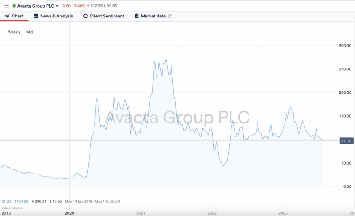Click the 300.00 price axis label
Viewport: 355px width, 216px height.
coord(345,46)
